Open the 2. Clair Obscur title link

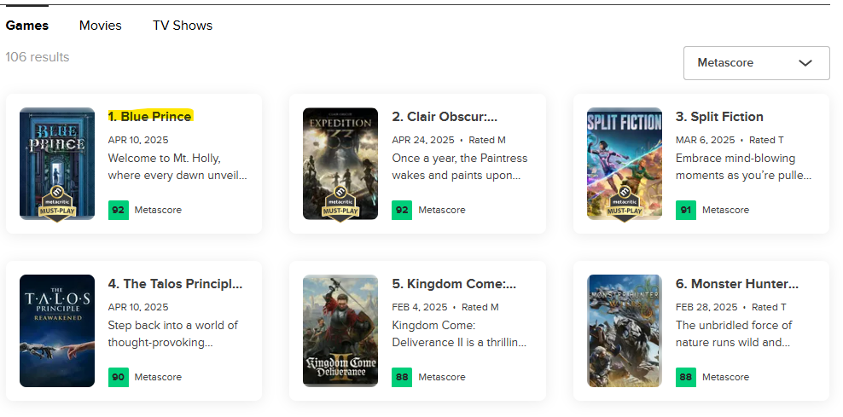445,117
